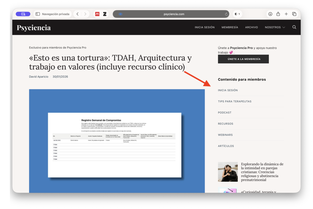Toggle the purple screen-sharing indicator button

23,14
